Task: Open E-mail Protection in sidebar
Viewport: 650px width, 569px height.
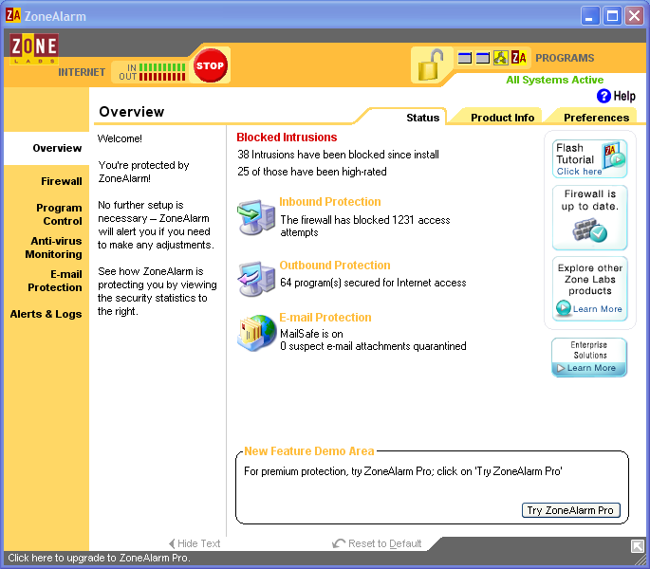Action: point(55,281)
